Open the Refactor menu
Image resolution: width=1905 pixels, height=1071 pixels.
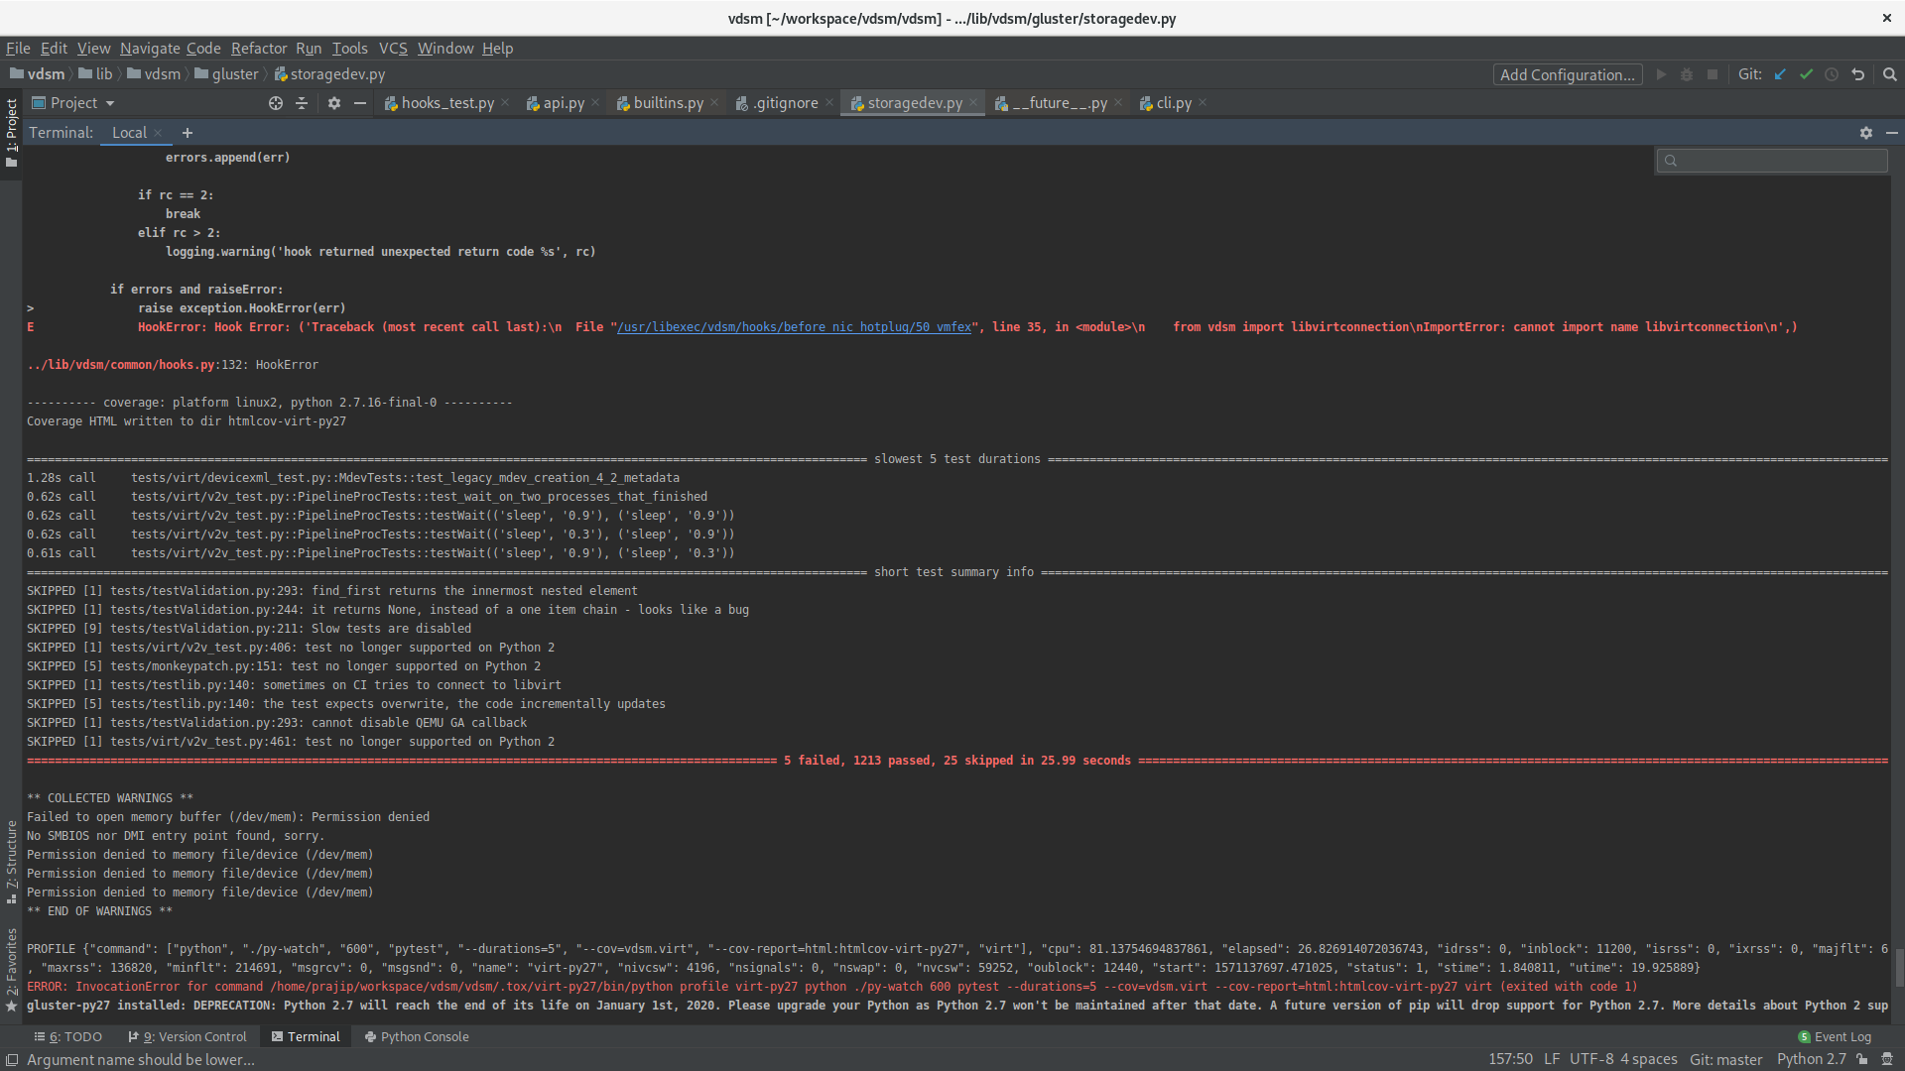pyautogui.click(x=258, y=48)
